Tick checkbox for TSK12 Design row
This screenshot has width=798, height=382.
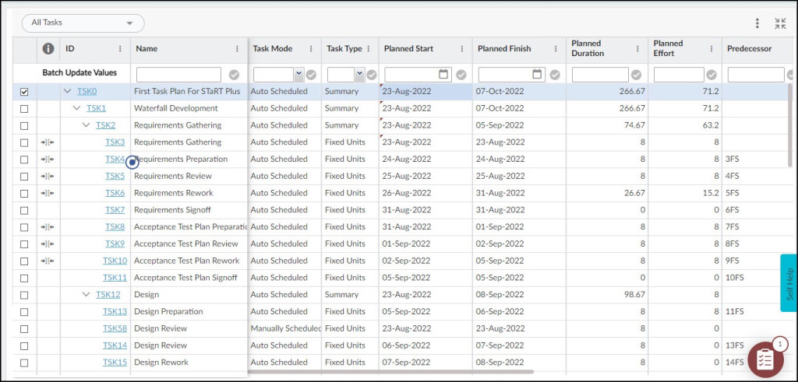pyautogui.click(x=24, y=295)
